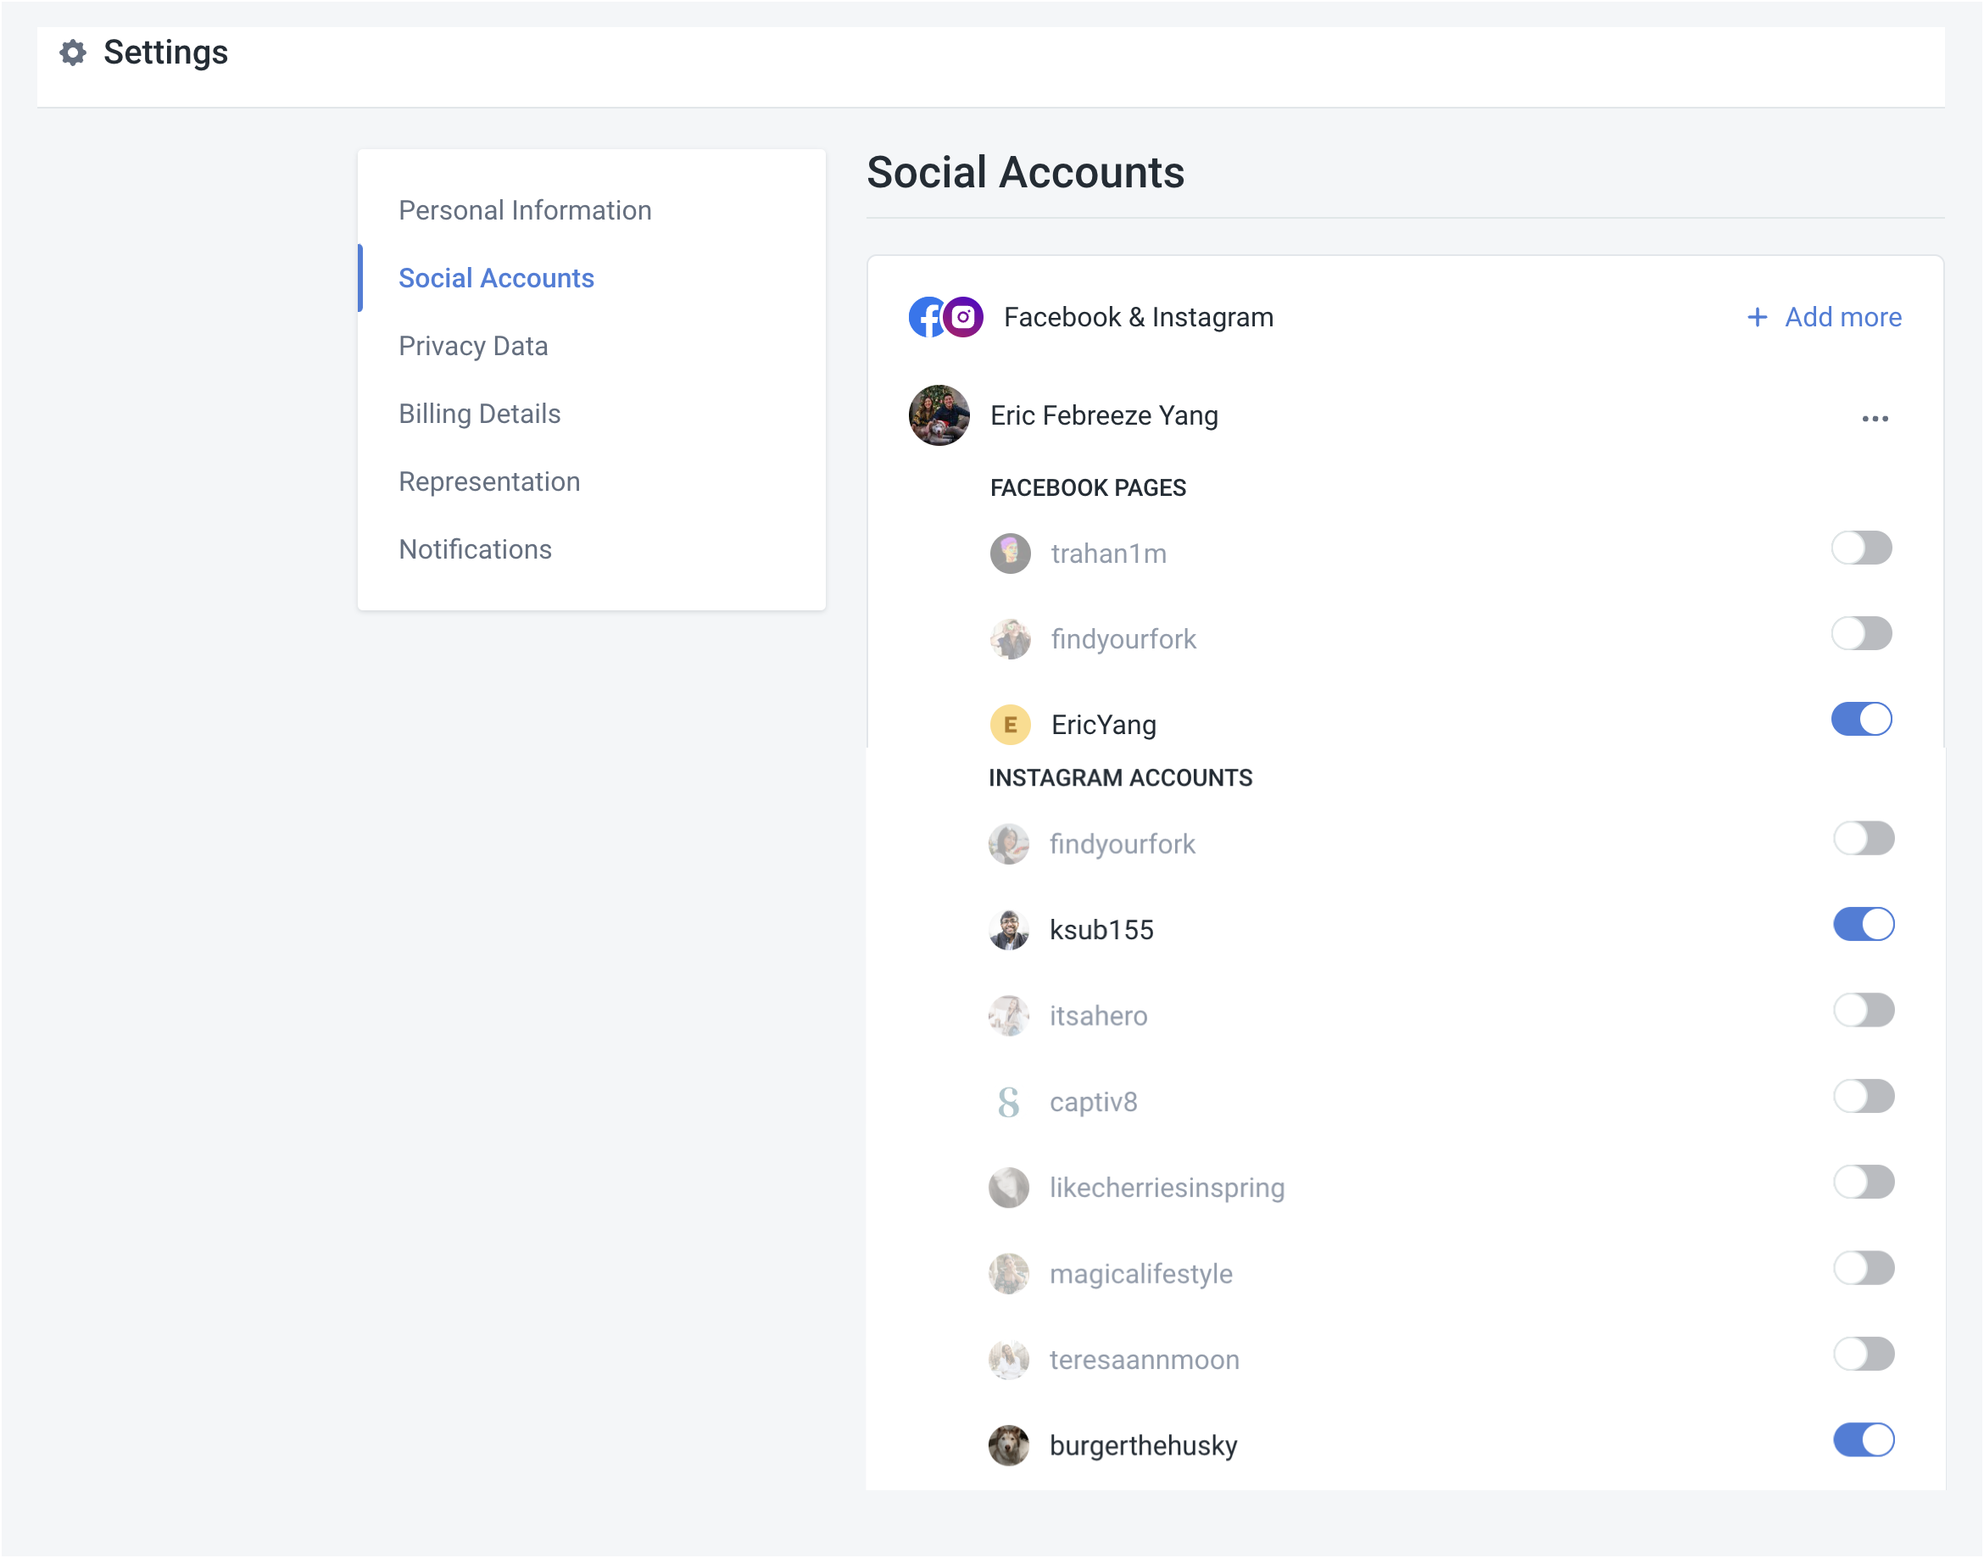This screenshot has height=1558, width=1984.
Task: Click the captiv8 account icon
Action: tap(1009, 1101)
